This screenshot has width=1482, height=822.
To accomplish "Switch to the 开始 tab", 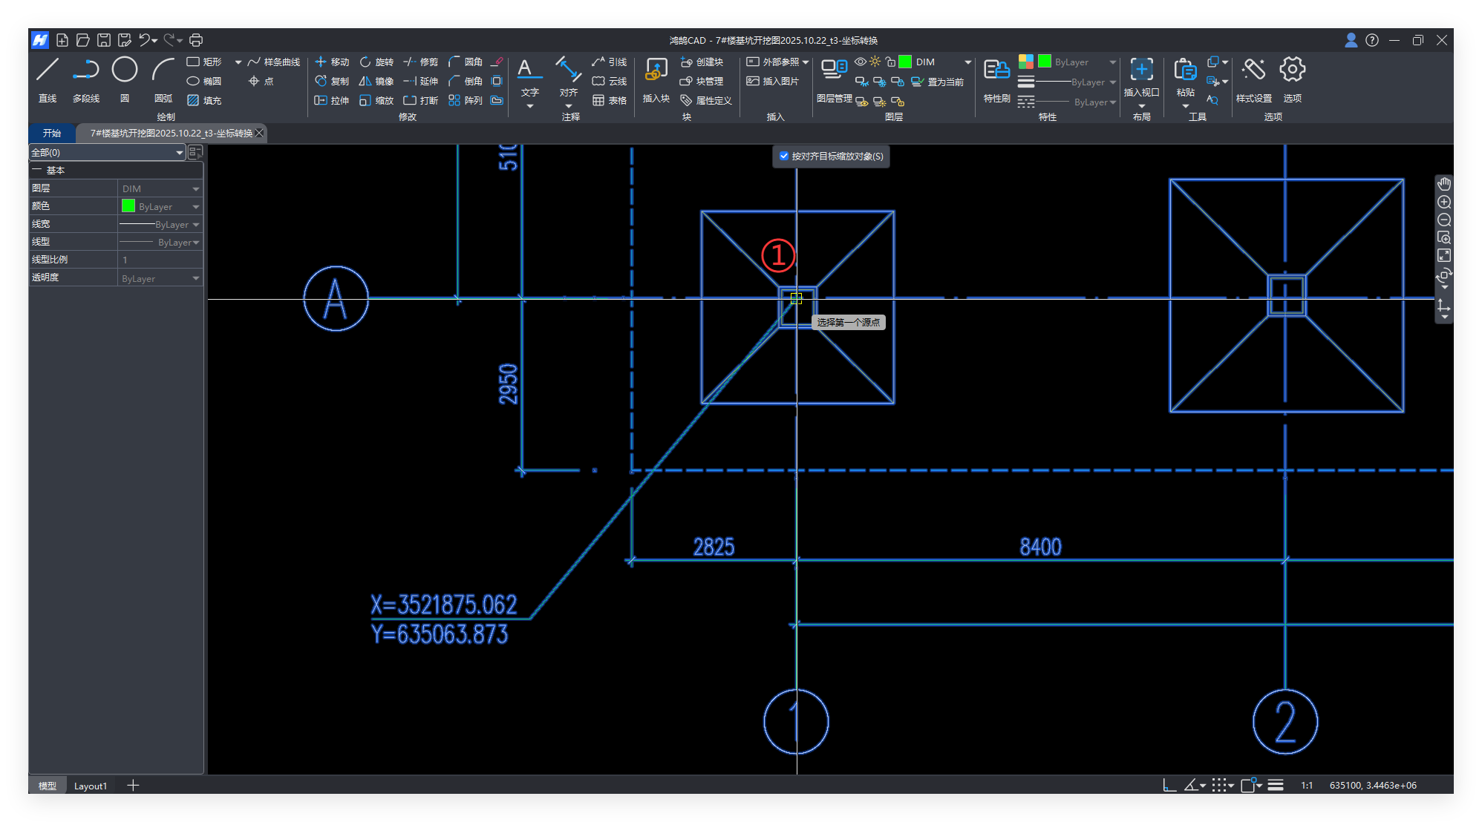I will point(52,133).
